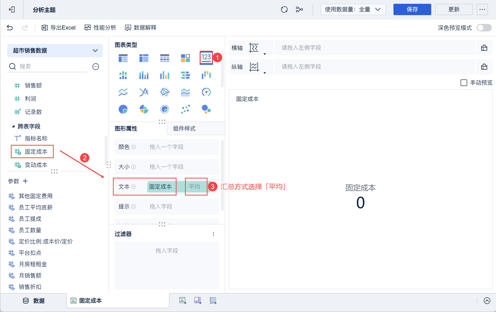Click the collapse arrow at bottom right
Viewport: 496px width, 312px height.
pyautogui.click(x=487, y=301)
